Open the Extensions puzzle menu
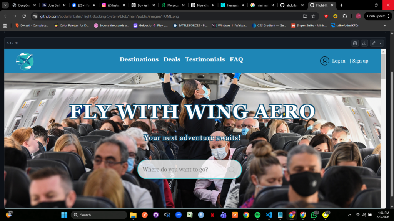This screenshot has width=394, height=221. tap(345, 16)
